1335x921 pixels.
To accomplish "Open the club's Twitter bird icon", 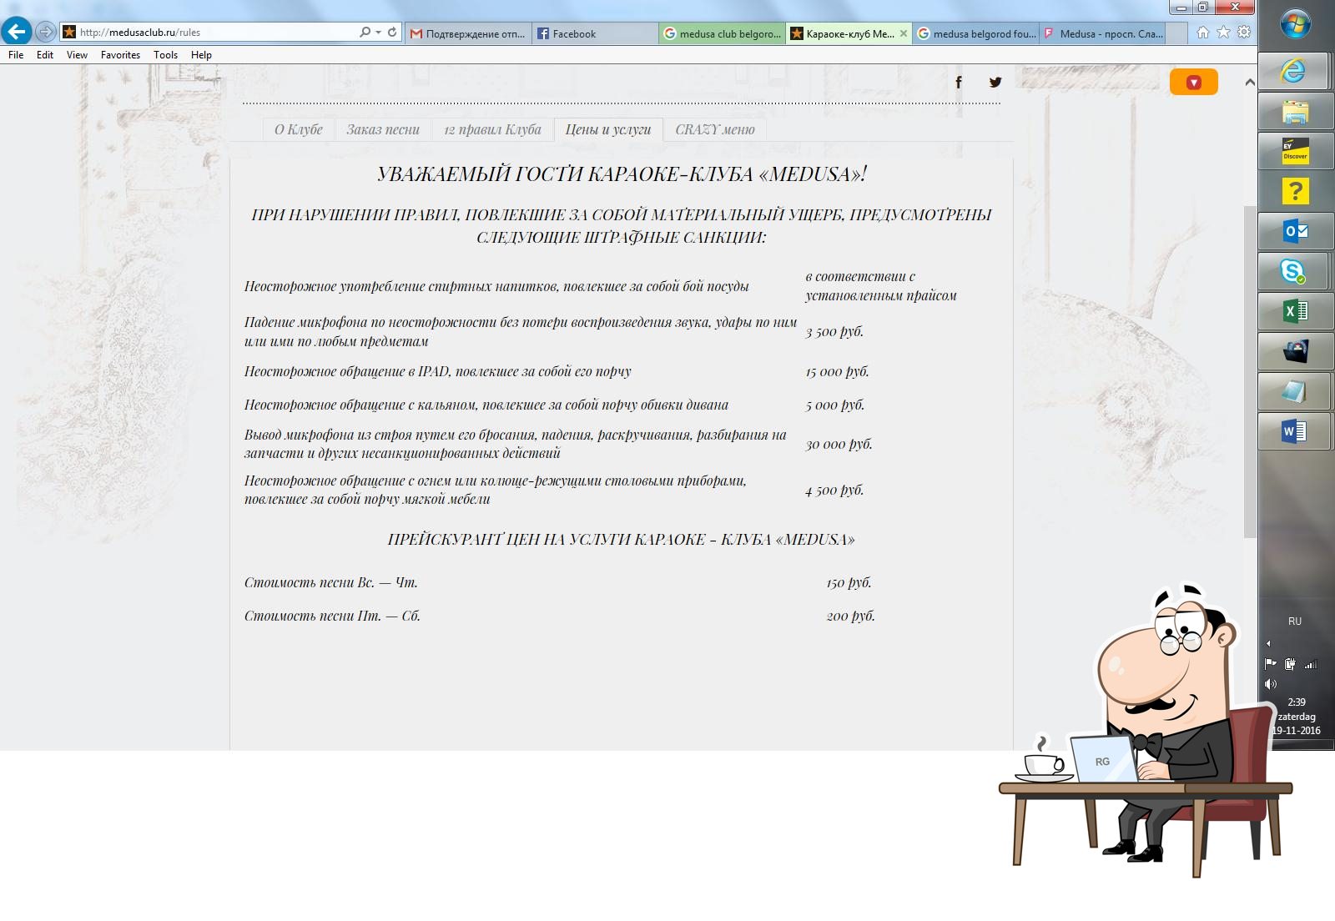I will (995, 82).
